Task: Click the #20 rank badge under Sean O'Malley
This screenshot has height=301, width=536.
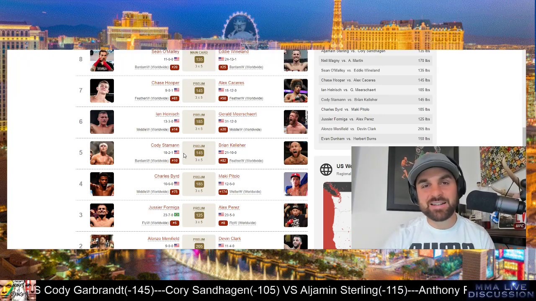Action: coord(175,67)
